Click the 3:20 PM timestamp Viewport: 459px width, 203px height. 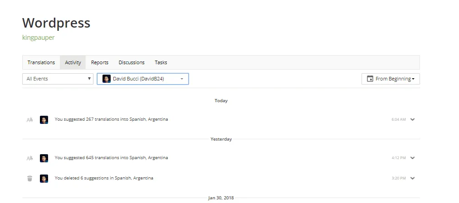399,178
